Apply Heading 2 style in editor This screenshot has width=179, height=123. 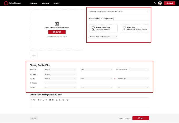34,100
